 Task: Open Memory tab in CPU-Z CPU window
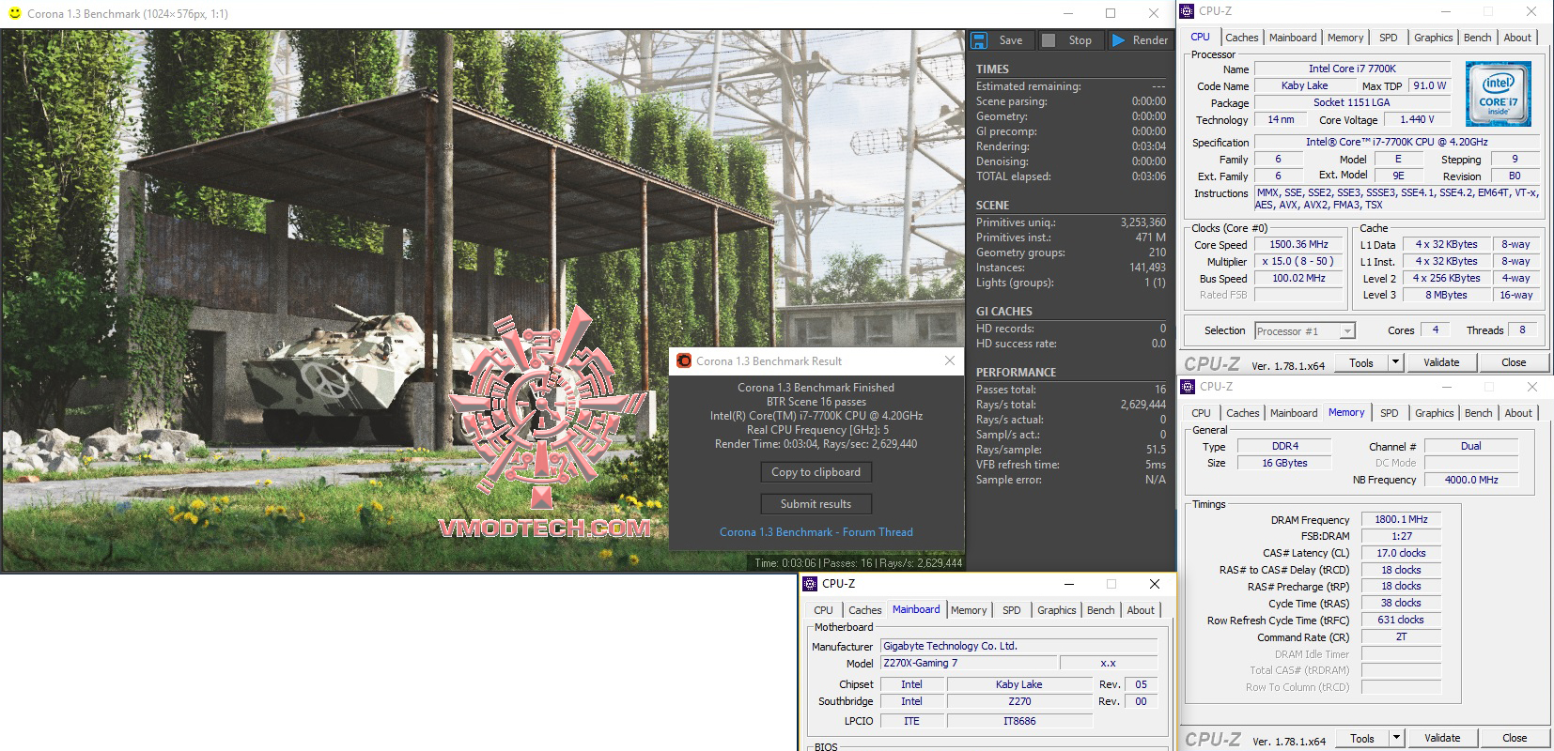1345,38
